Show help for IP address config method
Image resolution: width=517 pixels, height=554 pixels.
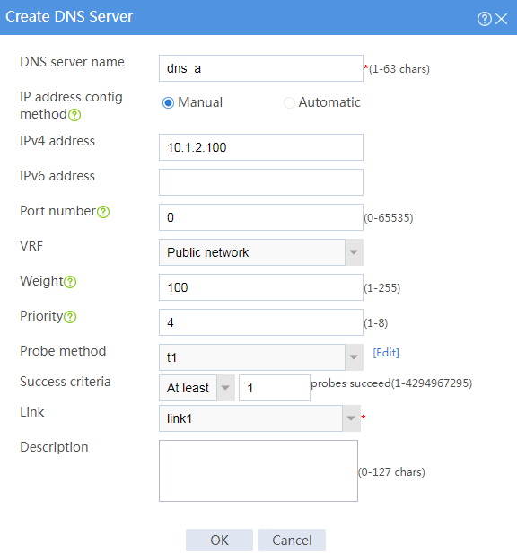74,115
